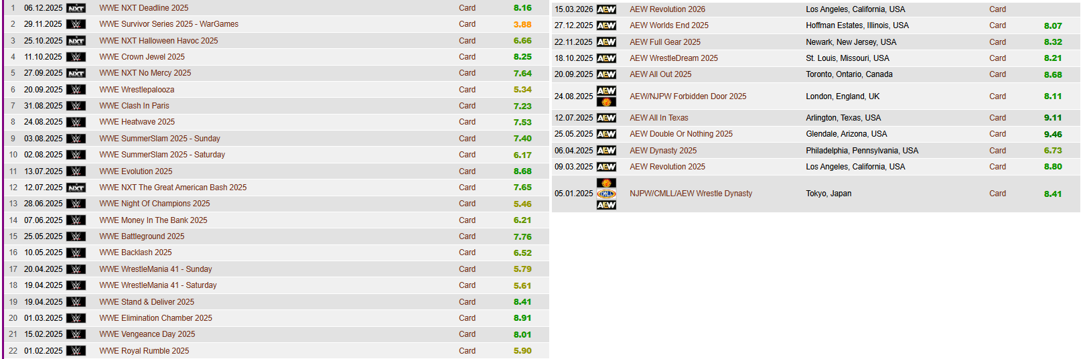Open WWE Survivor Series 2025 - WarGames event

click(169, 24)
